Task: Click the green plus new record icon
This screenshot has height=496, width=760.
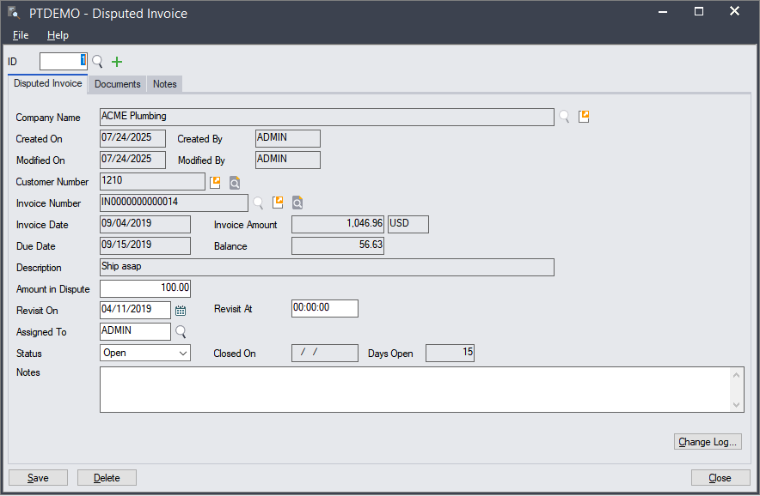Action: pos(117,62)
